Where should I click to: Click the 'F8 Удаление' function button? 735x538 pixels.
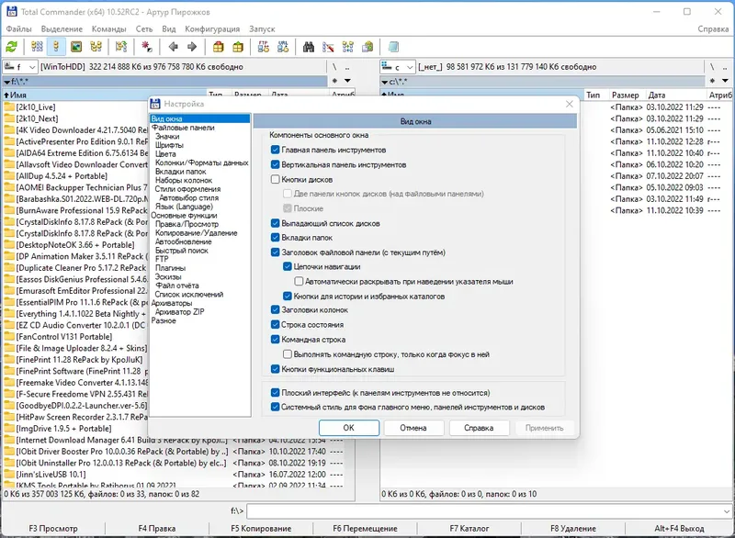[573, 528]
